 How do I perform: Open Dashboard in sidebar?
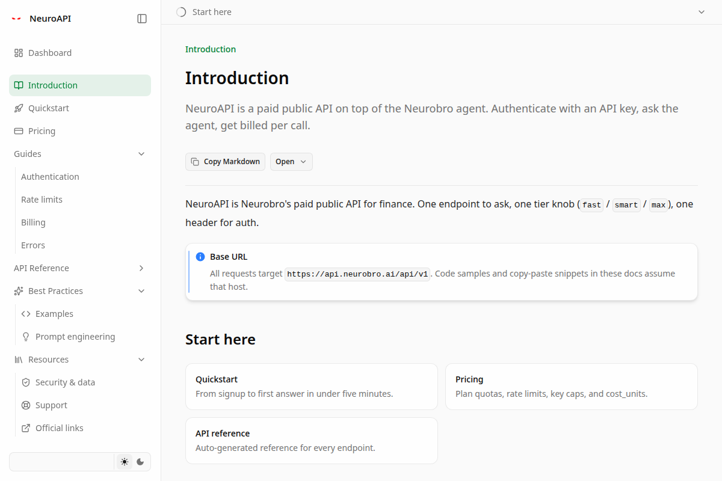(80, 53)
